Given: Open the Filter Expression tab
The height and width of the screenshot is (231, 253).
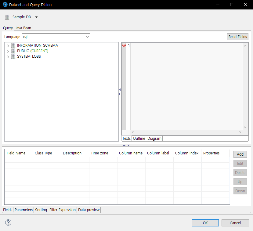Looking at the screenshot, I should 63,210.
